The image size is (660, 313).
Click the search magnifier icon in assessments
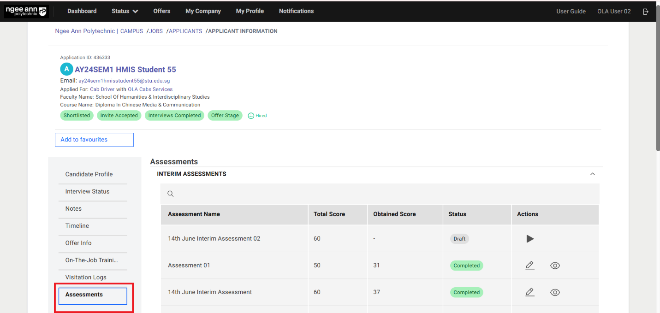(x=171, y=194)
